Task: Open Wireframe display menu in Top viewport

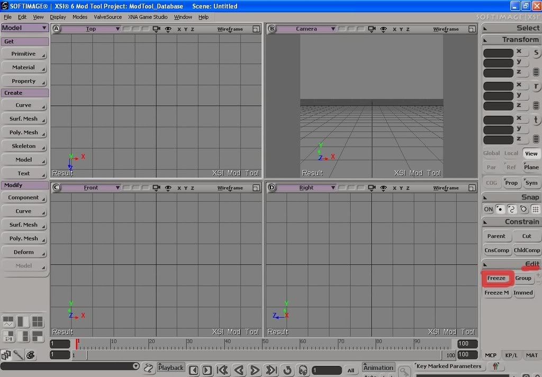Action: (230, 29)
